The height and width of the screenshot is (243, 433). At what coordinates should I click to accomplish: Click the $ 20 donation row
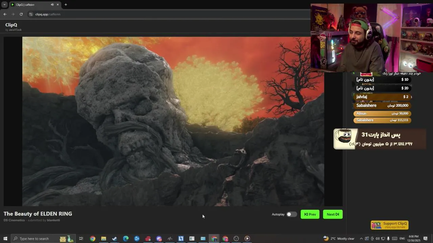click(x=382, y=88)
